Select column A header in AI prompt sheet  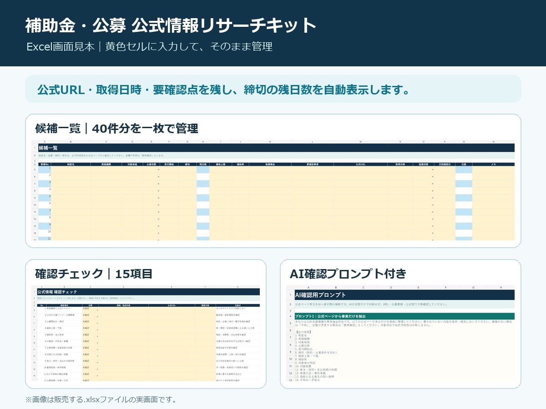pos(308,287)
